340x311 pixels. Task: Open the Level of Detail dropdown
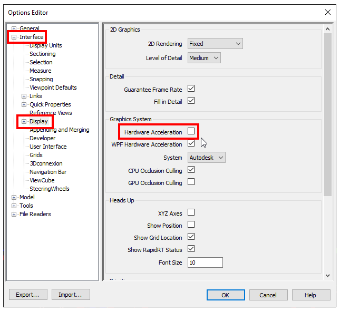(x=204, y=58)
